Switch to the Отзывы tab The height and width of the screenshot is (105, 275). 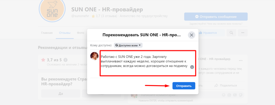point(65,33)
